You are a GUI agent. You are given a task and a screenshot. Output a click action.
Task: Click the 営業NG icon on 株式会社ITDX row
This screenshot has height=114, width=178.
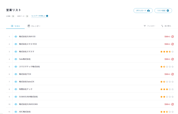coord(173,74)
